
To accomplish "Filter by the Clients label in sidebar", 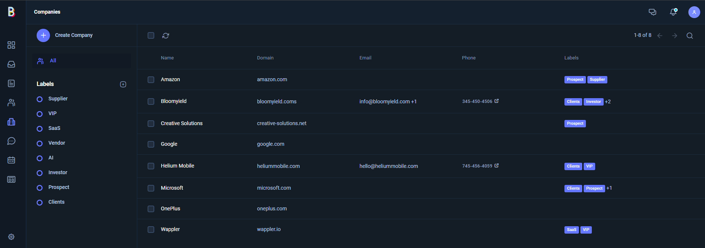I will 56,202.
